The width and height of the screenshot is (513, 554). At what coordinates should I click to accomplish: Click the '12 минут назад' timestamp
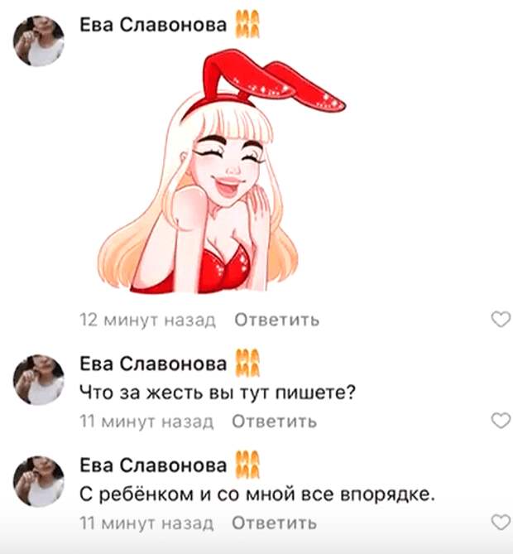[x=147, y=320]
